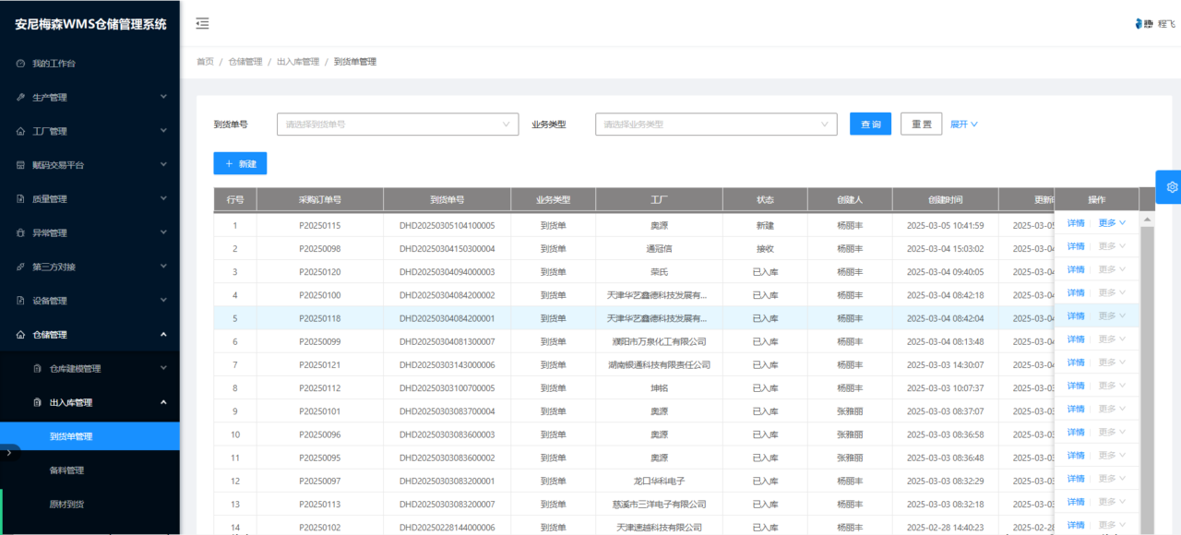Click the home icon beside 仓储管理
Viewport: 1181px width, 535px height.
pos(20,335)
